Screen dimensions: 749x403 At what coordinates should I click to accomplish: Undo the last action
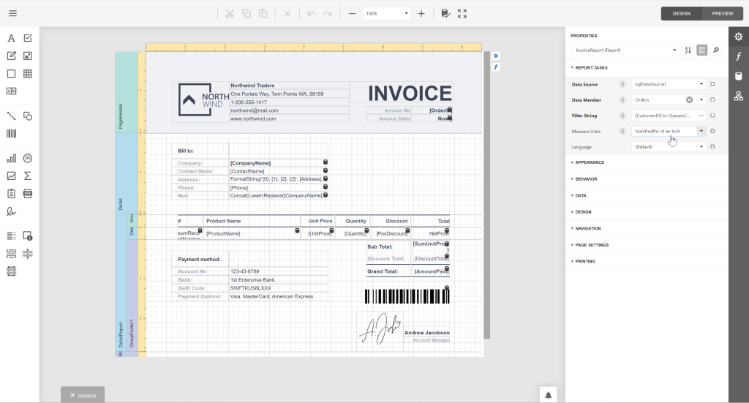(312, 13)
